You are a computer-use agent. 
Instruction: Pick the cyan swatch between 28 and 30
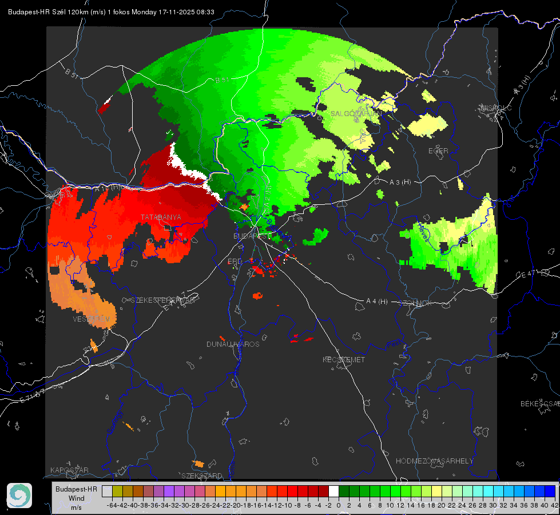click(x=488, y=491)
